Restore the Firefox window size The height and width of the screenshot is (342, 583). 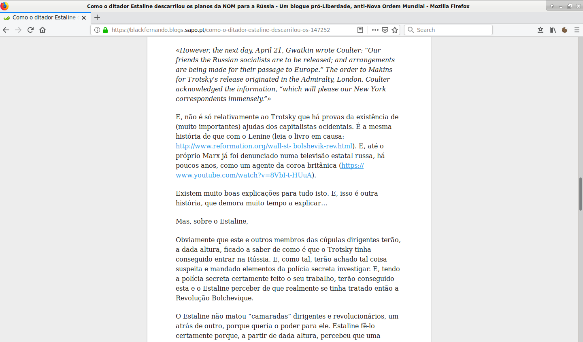[x=569, y=6]
